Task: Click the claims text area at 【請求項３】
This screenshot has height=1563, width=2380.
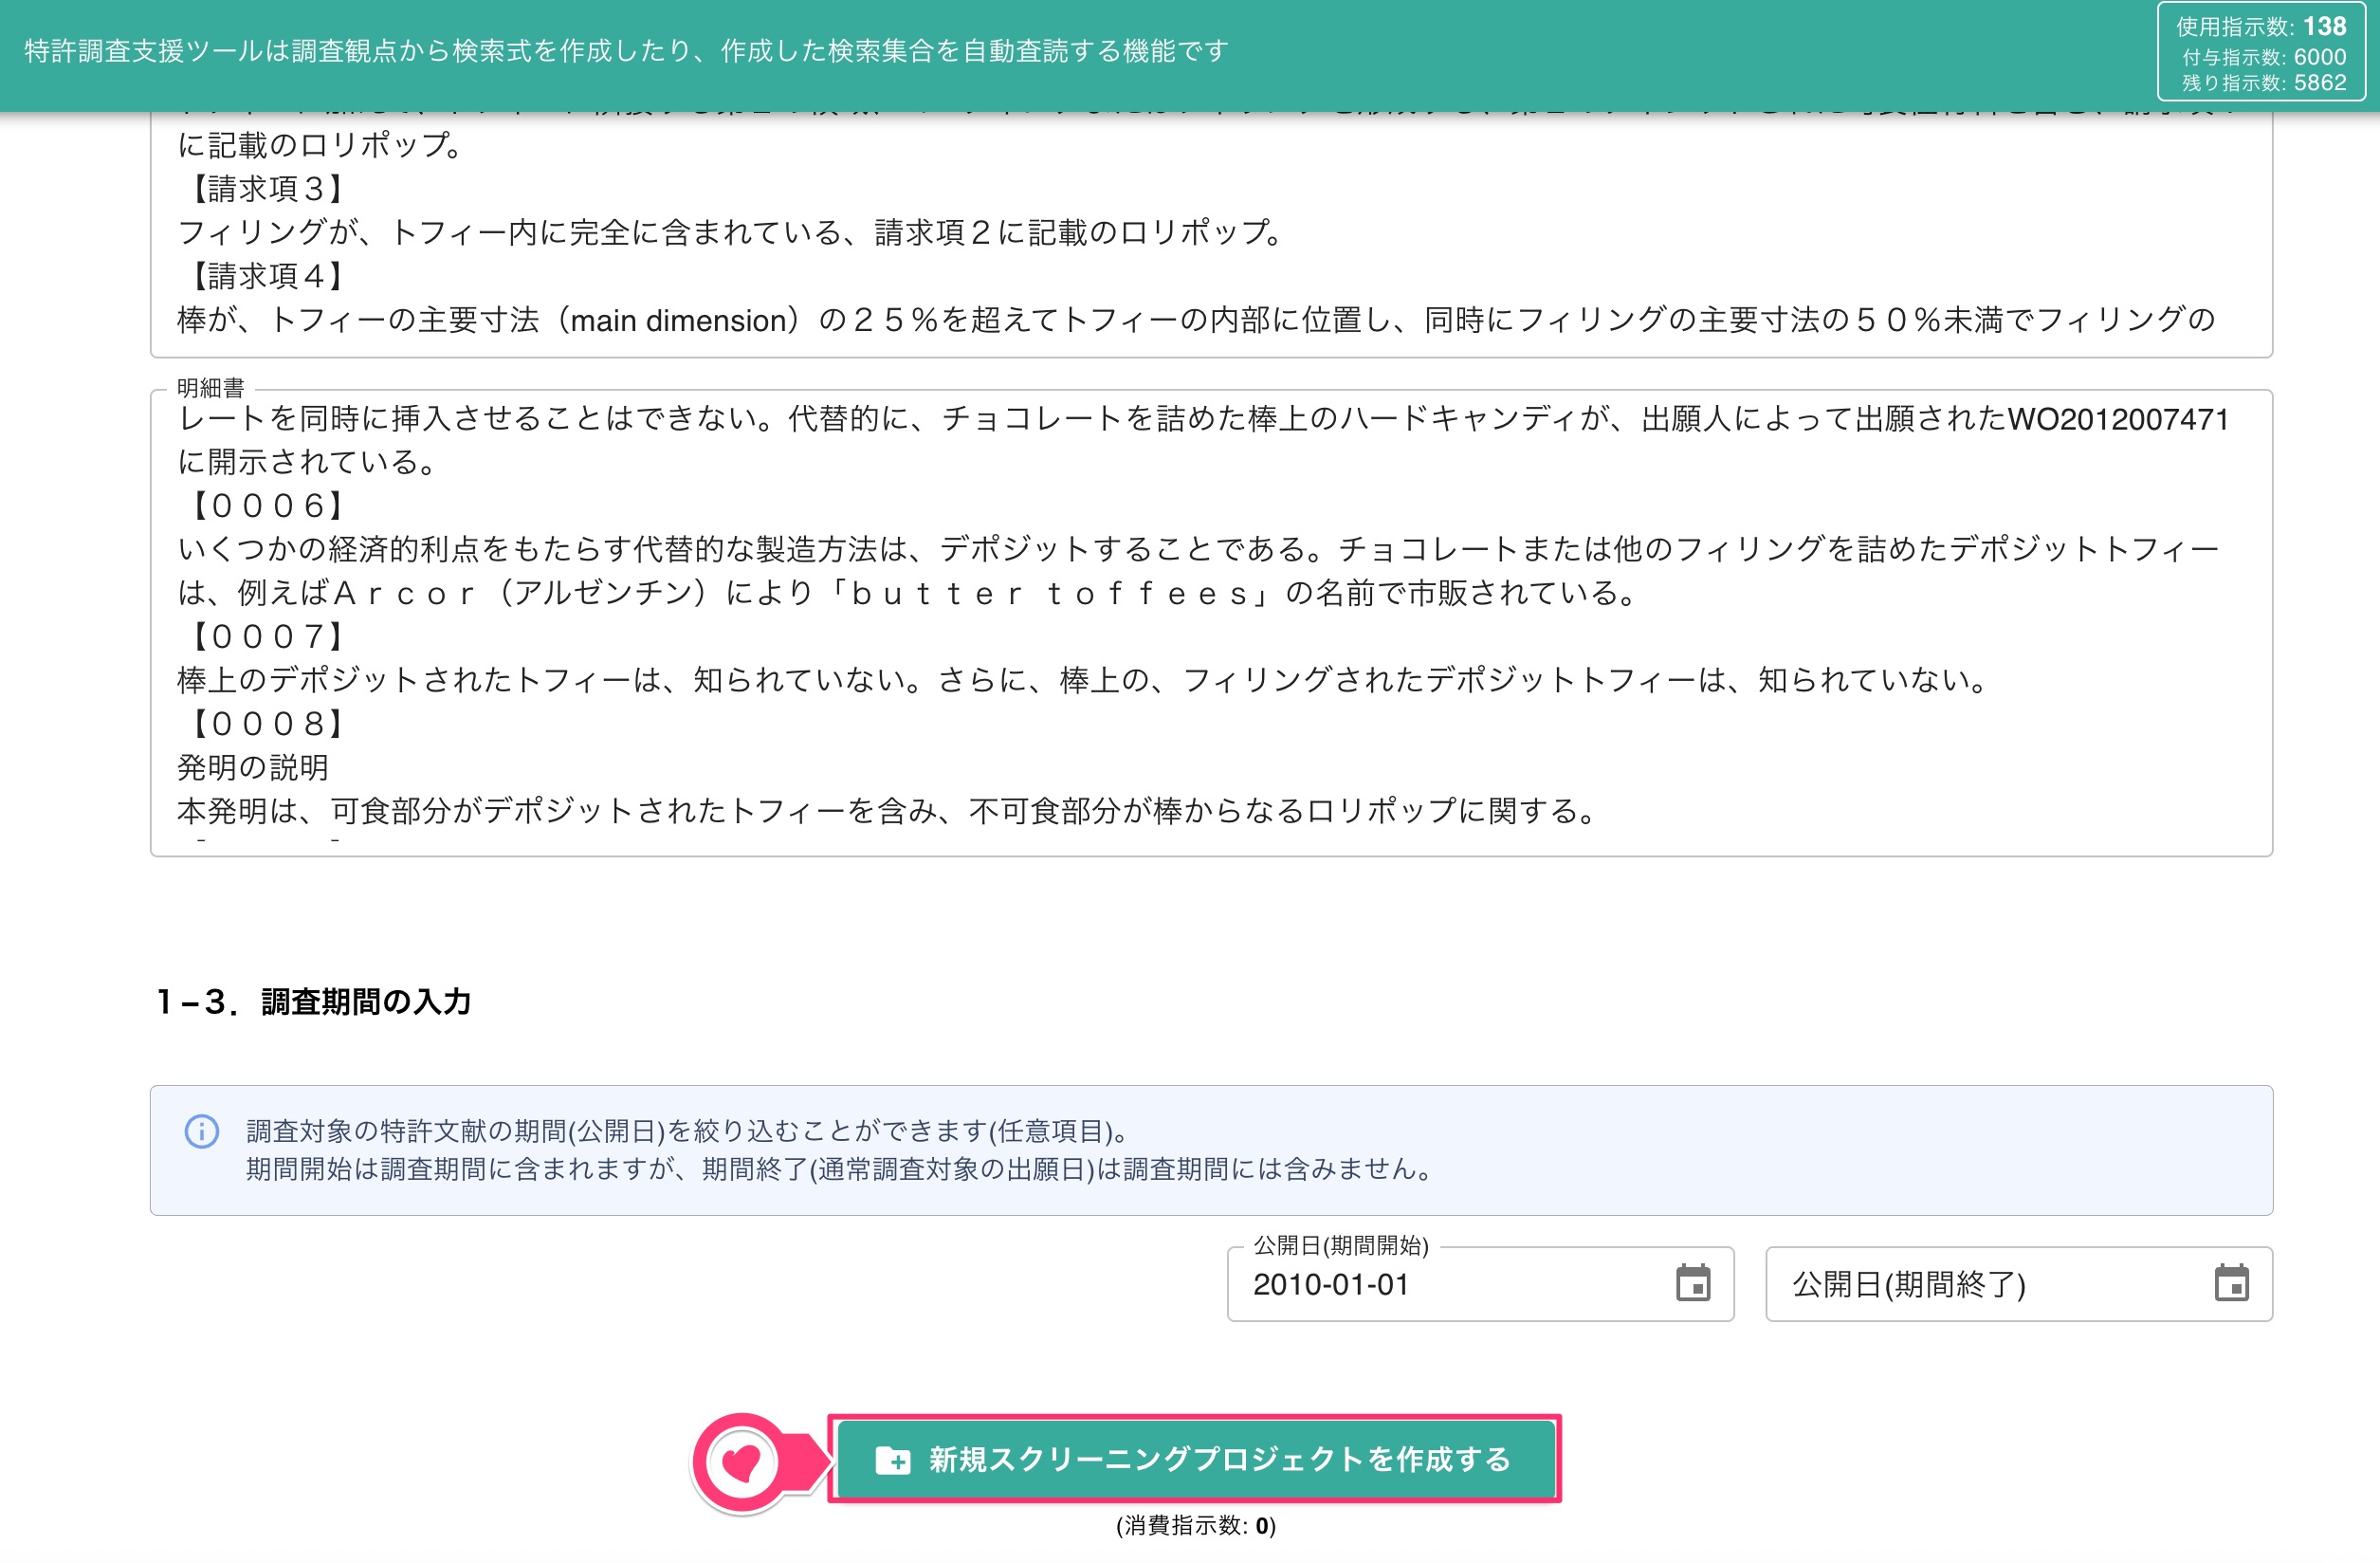Action: pyautogui.click(x=265, y=189)
